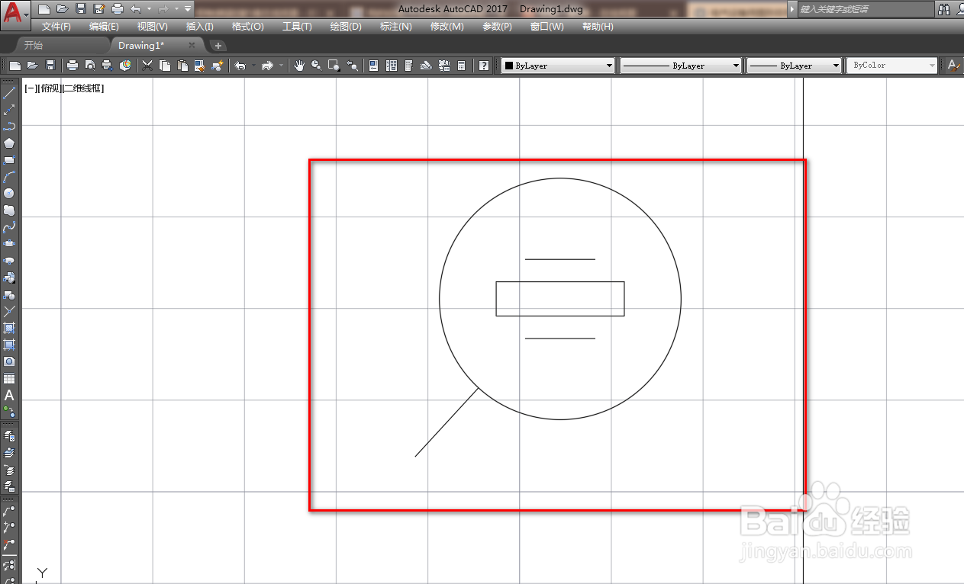
Task: Click the keyword search input field
Action: [x=866, y=9]
